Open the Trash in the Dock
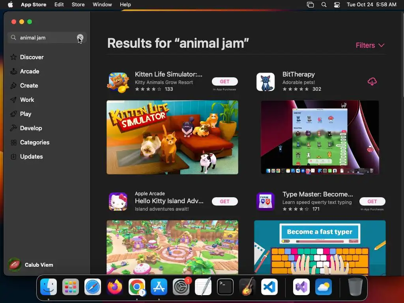Screen dimensions: 404x303 [x=355, y=287]
